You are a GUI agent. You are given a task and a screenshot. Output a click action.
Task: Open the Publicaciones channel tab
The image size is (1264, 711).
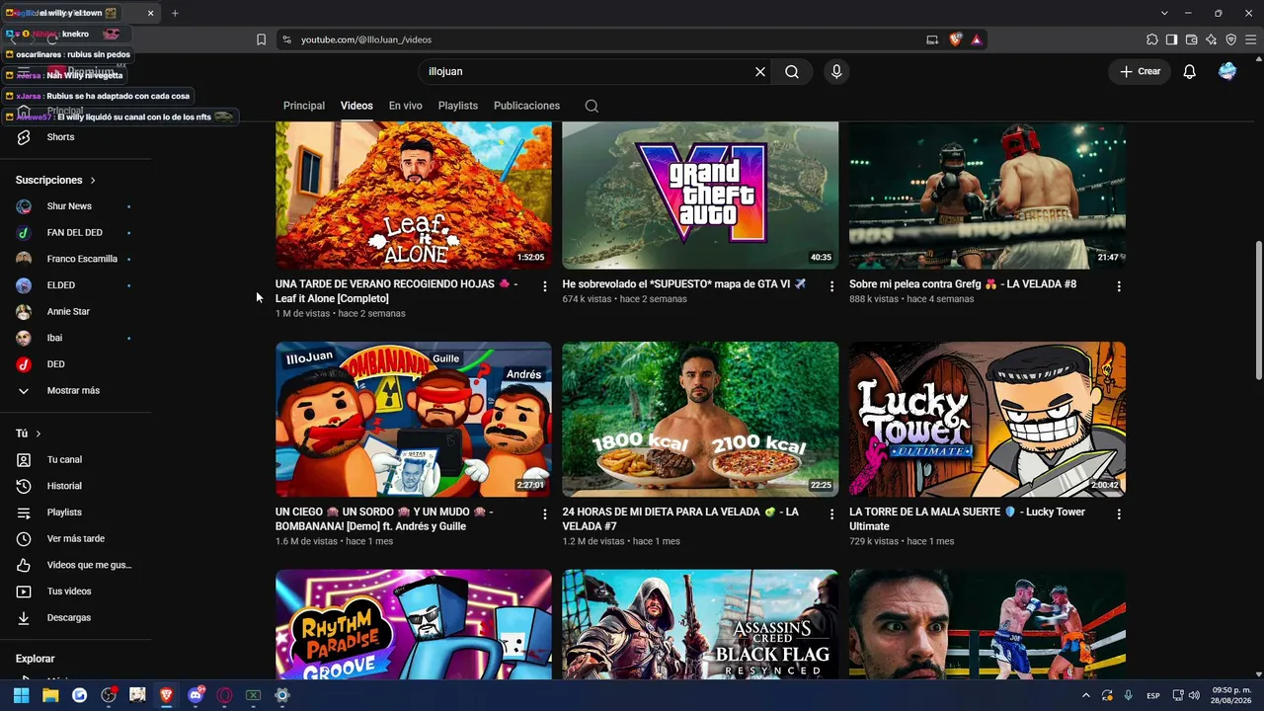pos(526,106)
